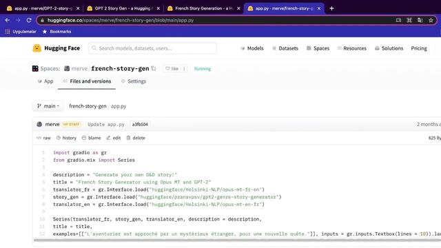Open the french-story-gen space title

tap(120, 68)
